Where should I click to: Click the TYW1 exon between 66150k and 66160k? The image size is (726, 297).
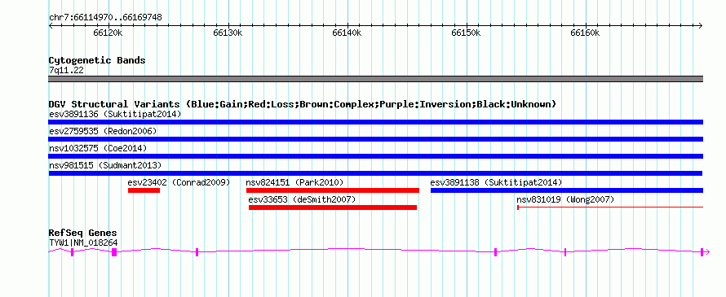click(x=495, y=251)
